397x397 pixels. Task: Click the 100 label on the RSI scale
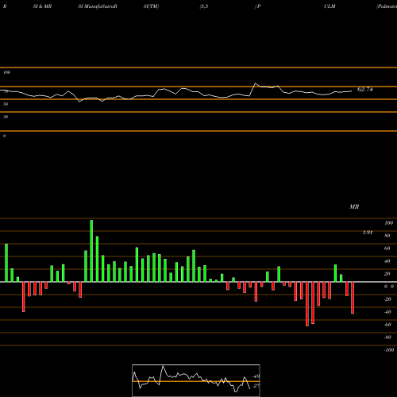pyautogui.click(x=7, y=72)
